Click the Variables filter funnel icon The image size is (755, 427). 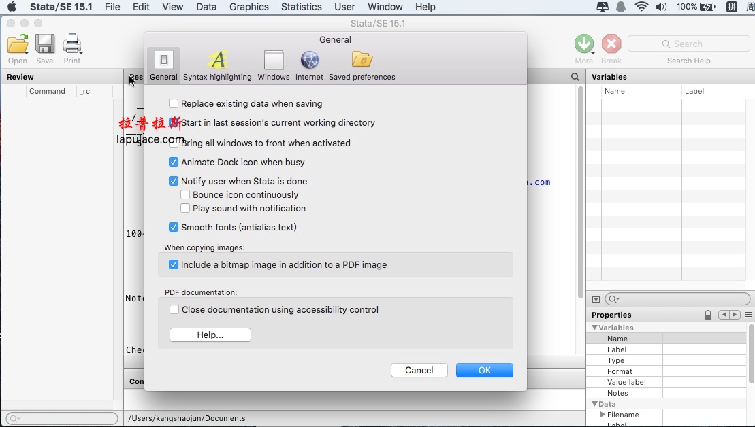pos(596,299)
